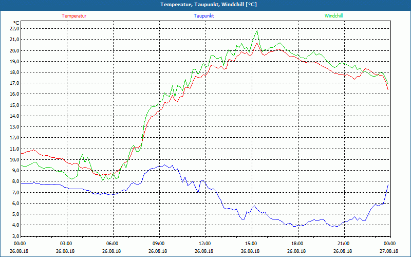Click the '5,0' y-axis value
This screenshot has height=257, width=411.
coord(16,214)
